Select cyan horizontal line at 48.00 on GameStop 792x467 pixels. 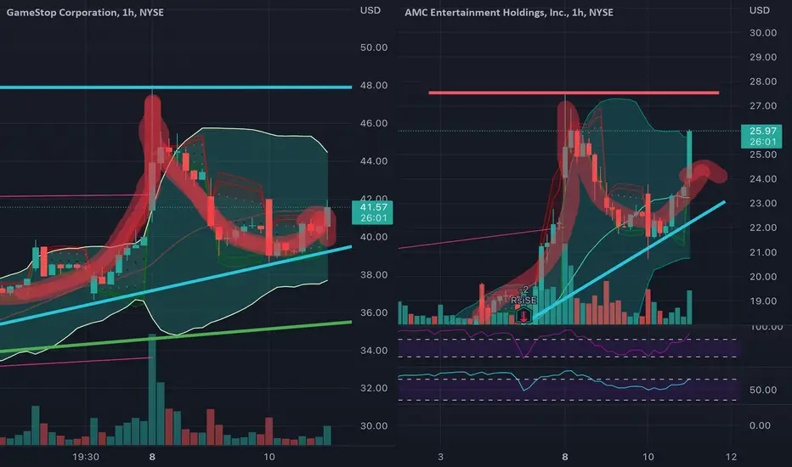pyautogui.click(x=176, y=87)
